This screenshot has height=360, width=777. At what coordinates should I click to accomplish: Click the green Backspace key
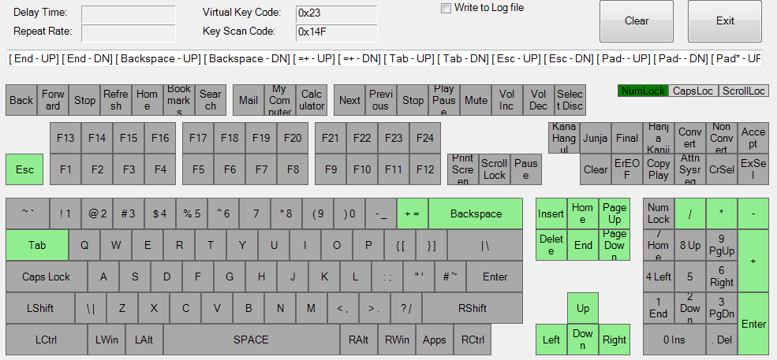coord(476,214)
